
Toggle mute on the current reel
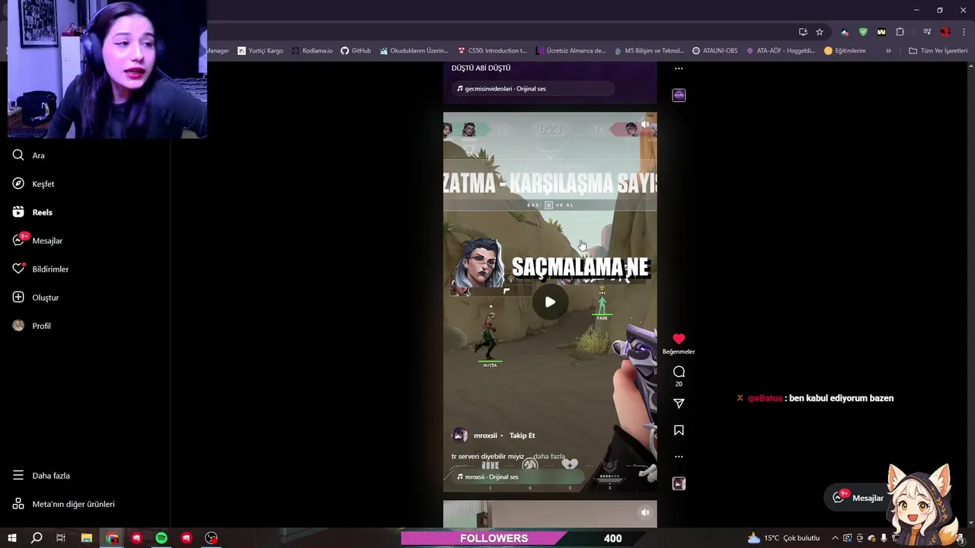pyautogui.click(x=645, y=124)
